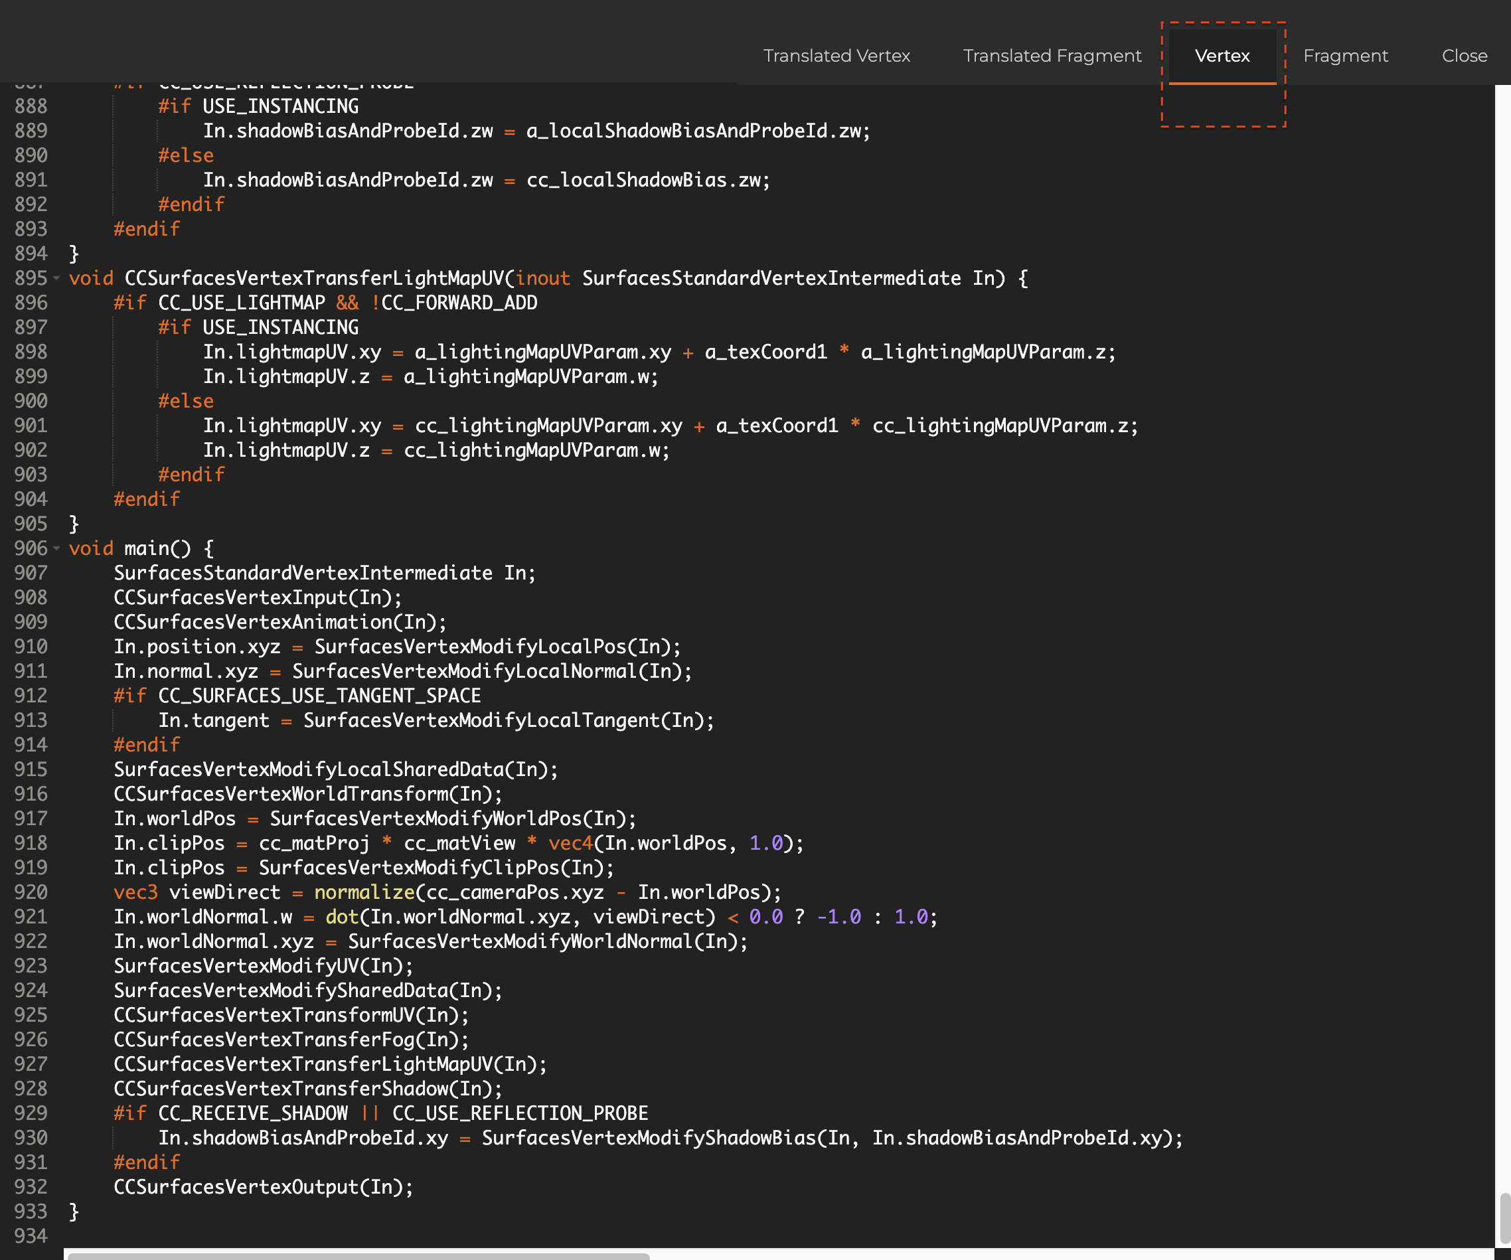Select the Vertex shader tab
Viewport: 1511px width, 1260px height.
[1222, 55]
